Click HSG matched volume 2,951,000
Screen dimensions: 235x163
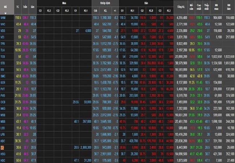(x=106, y=154)
